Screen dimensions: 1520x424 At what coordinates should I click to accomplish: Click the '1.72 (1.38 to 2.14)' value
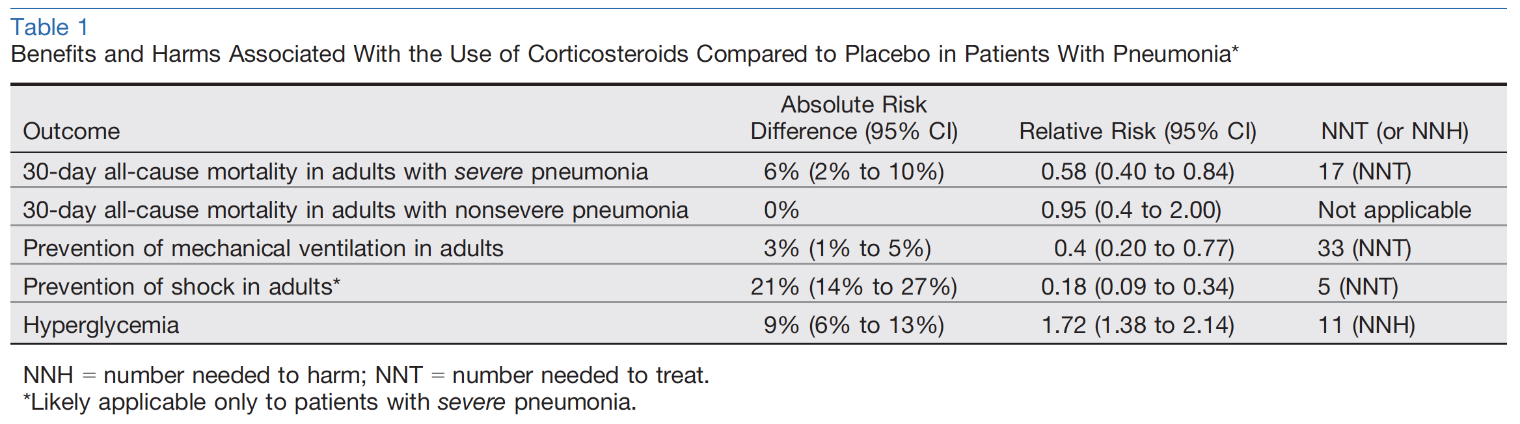pos(1137,325)
